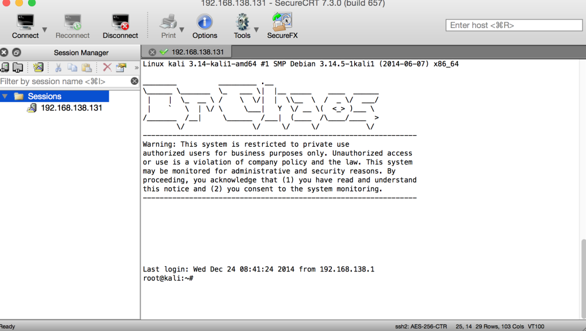The image size is (586, 331).
Task: Click the new session icon in Session Manager
Action: 38,68
